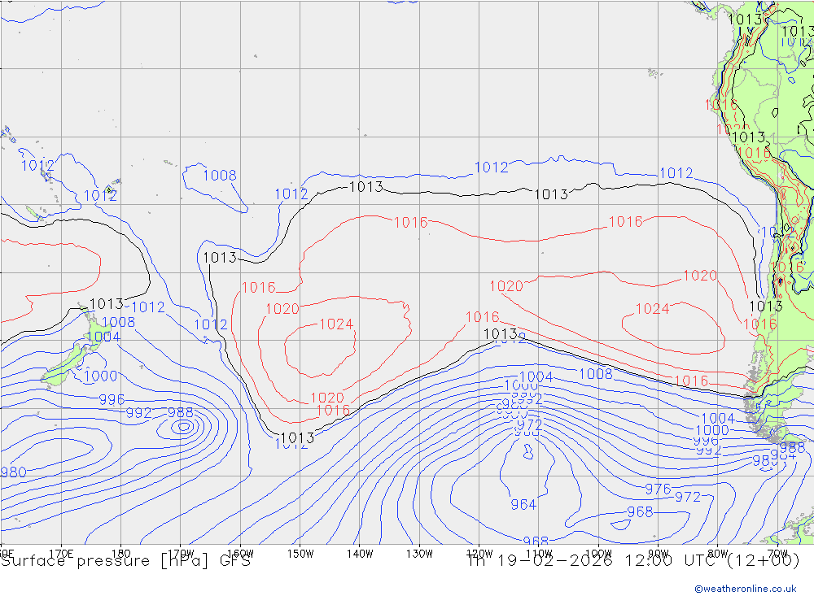Click New Zealand's South Island on the map

(x=65, y=365)
